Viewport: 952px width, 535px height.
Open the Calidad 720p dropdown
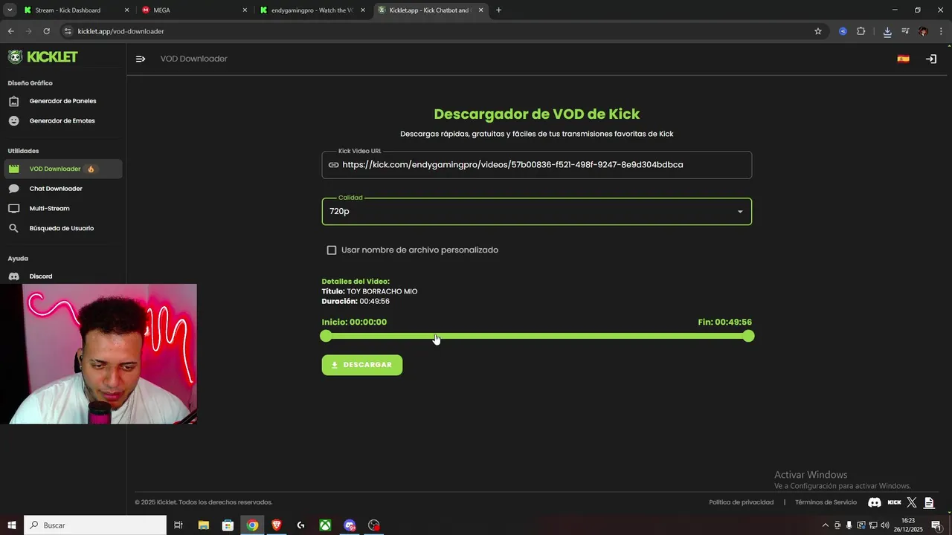[x=536, y=212]
